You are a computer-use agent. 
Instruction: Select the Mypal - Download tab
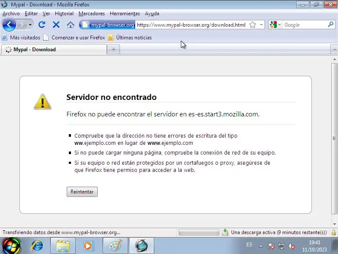tap(54, 50)
